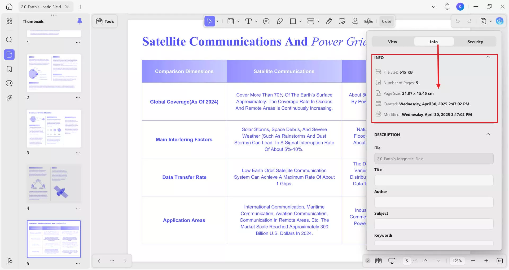This screenshot has height=270, width=509.
Task: Open the search panel in left sidebar
Action: pos(9,40)
